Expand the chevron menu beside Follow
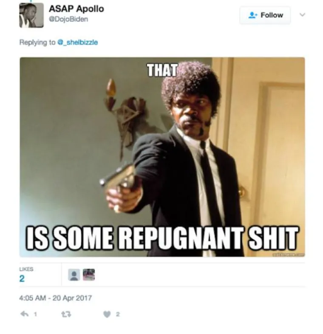 302,15
